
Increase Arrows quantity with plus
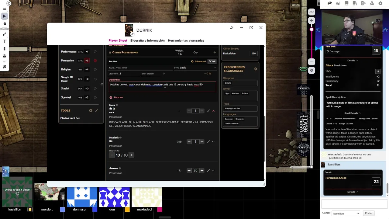(202, 171)
